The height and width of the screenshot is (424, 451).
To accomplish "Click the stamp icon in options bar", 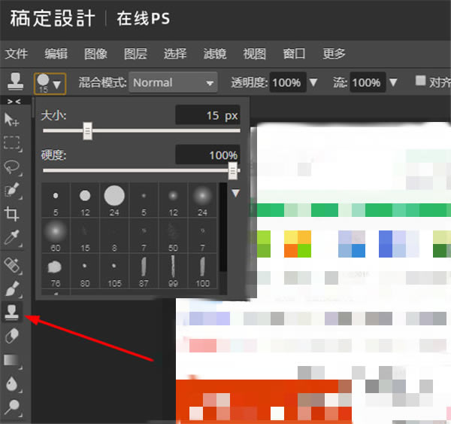I will [x=15, y=82].
